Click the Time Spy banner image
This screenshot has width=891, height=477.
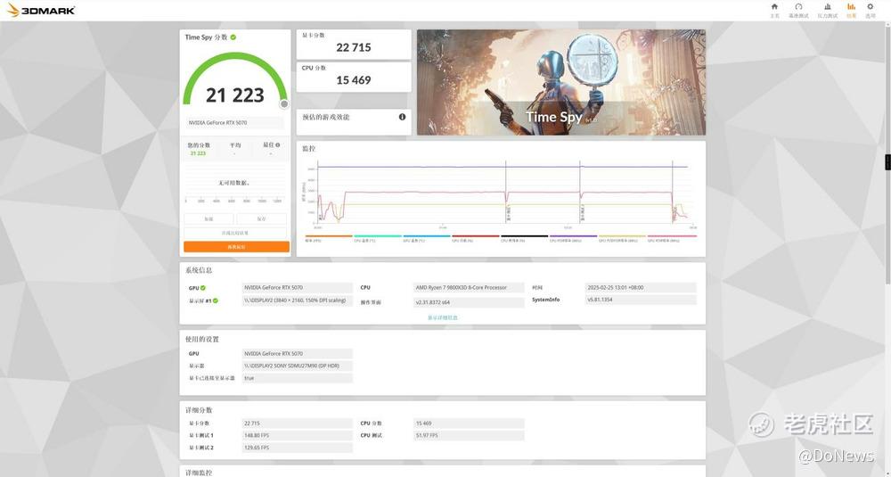(x=561, y=82)
